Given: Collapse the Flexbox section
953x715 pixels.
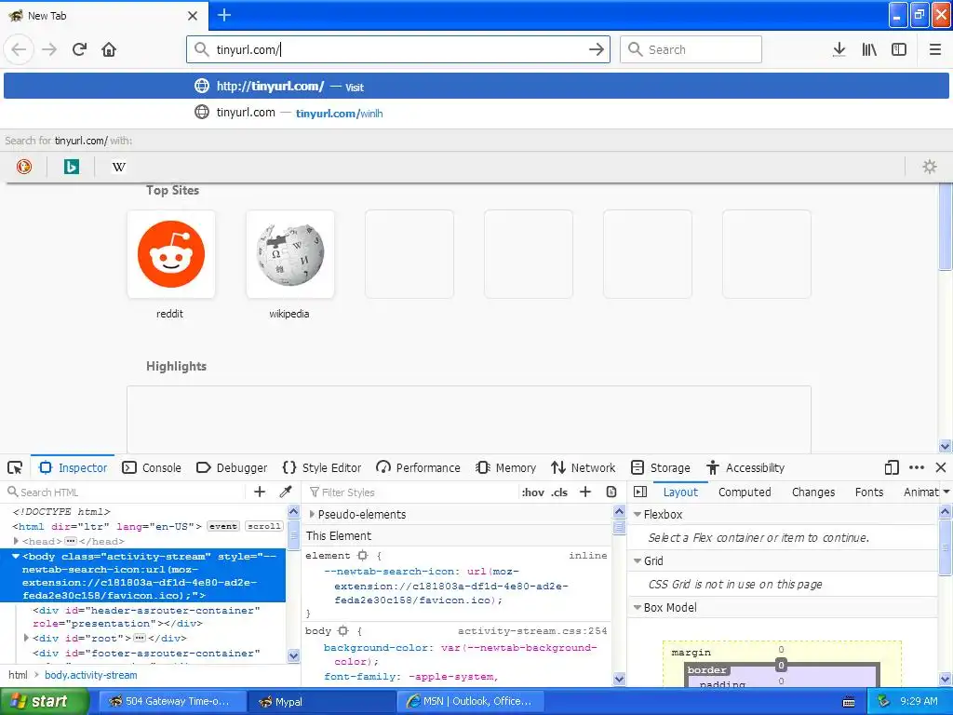Looking at the screenshot, I should pos(637,514).
